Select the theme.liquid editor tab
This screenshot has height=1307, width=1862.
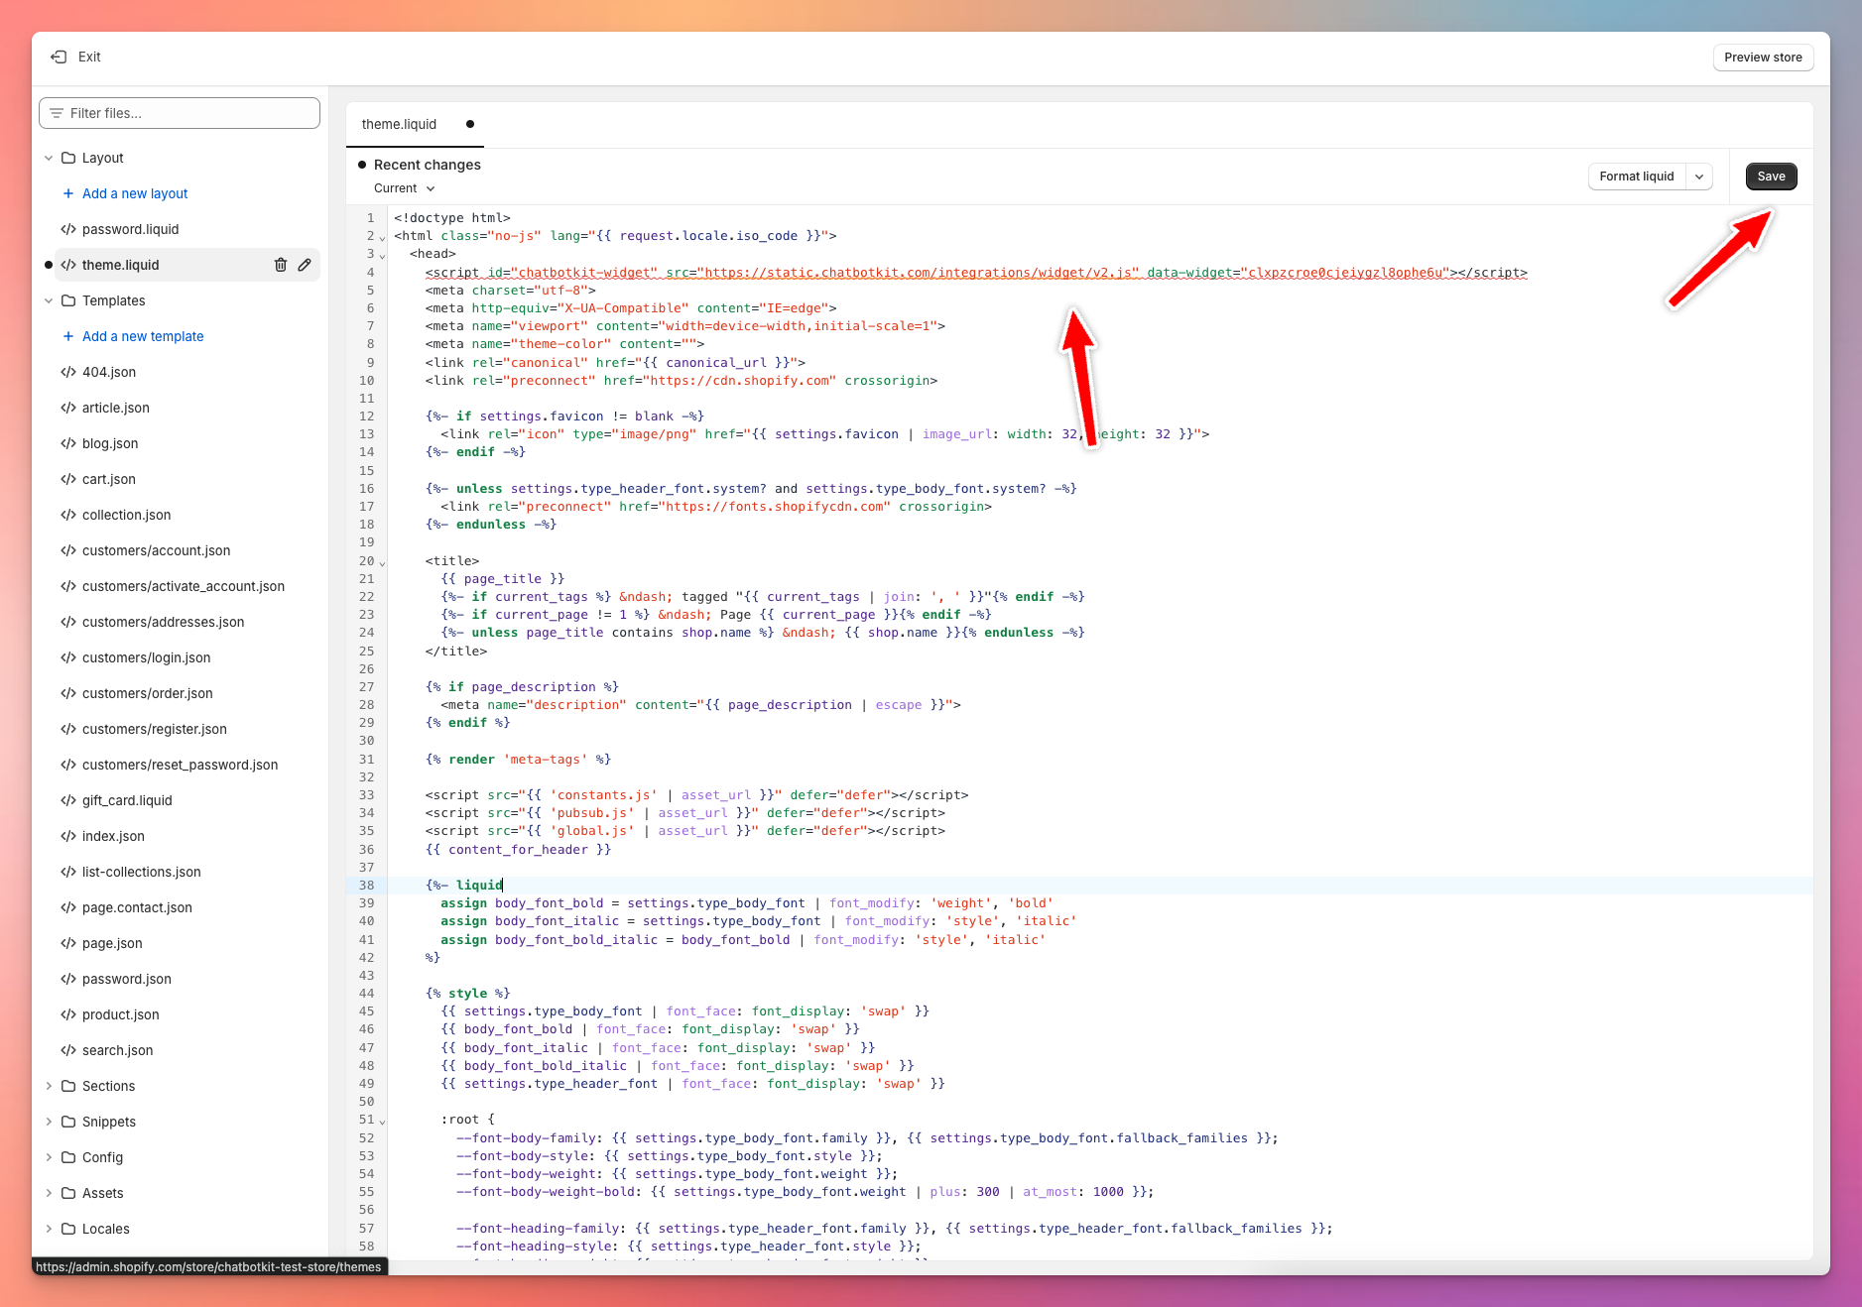[x=399, y=124]
